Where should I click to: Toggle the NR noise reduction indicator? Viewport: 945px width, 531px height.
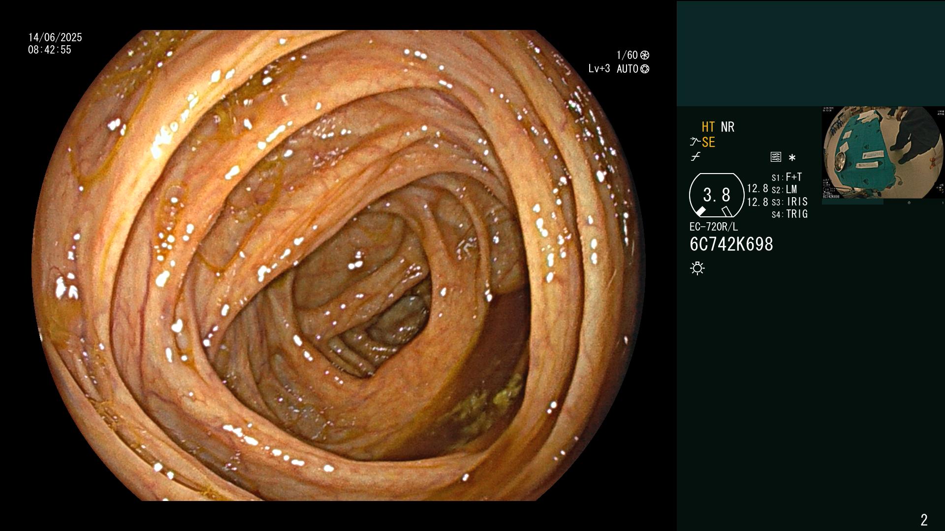click(727, 127)
